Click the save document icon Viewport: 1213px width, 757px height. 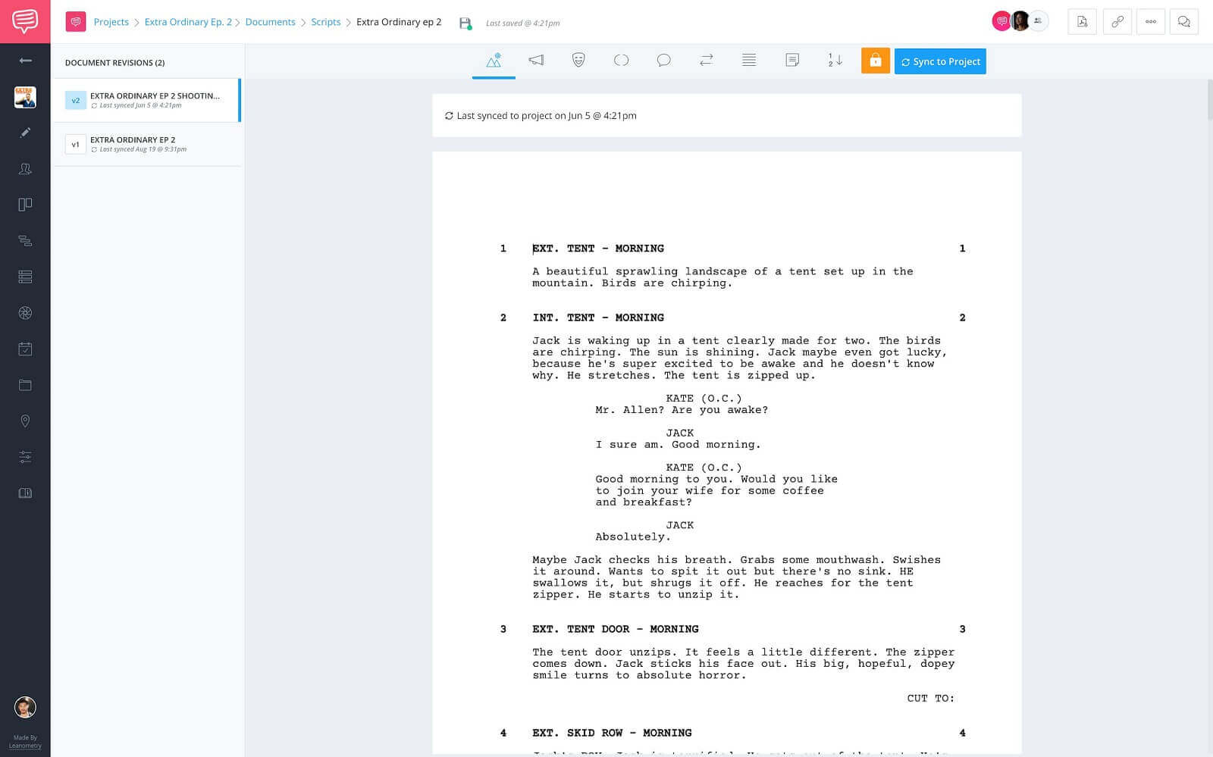tap(465, 23)
